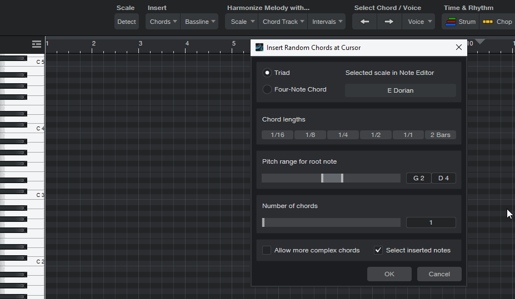Toggle the piano keyboard list view icon
This screenshot has height=299, width=515.
click(x=37, y=44)
